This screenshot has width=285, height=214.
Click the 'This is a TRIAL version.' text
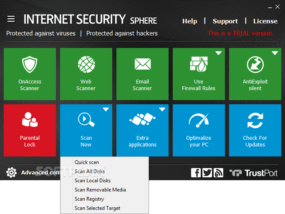coord(240,33)
